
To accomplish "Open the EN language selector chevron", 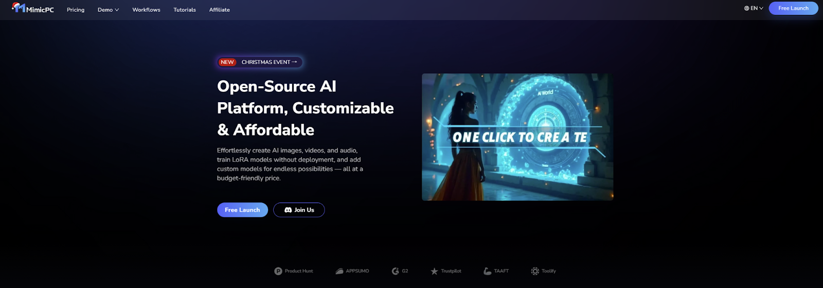I will tap(761, 8).
